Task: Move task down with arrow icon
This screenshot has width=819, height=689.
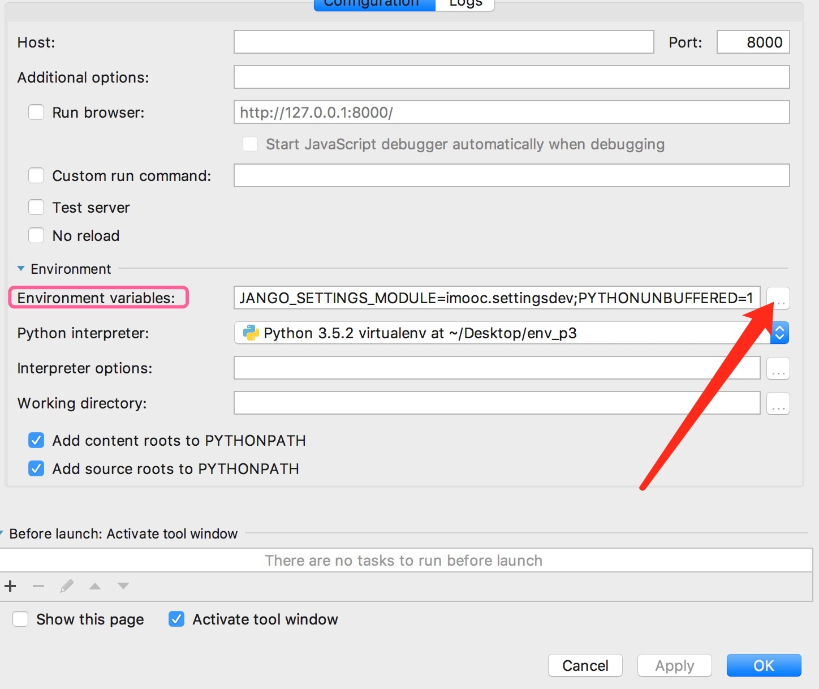Action: click(123, 586)
